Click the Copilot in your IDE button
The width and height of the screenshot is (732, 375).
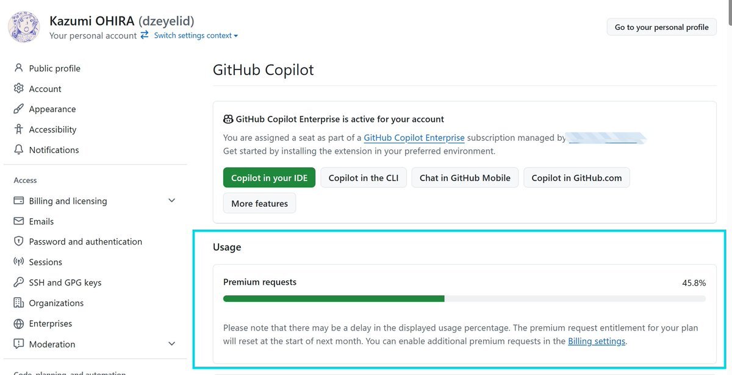[269, 177]
